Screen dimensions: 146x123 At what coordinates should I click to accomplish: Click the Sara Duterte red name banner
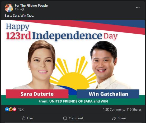pos(37,94)
